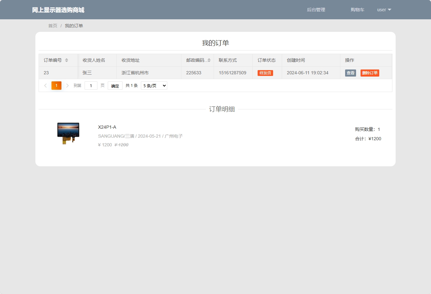Click the 删除订单 button
Image resolution: width=431 pixels, height=294 pixels.
pos(370,73)
